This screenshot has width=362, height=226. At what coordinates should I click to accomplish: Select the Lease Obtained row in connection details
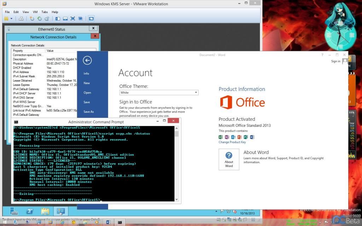[x=45, y=81]
